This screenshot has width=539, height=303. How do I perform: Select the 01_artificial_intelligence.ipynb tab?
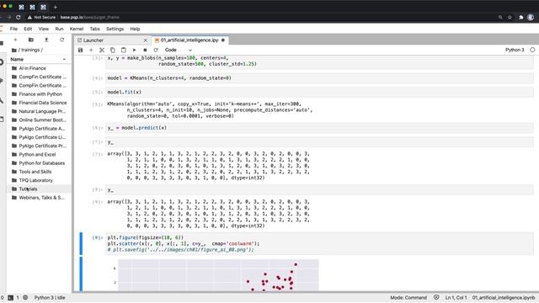(189, 40)
